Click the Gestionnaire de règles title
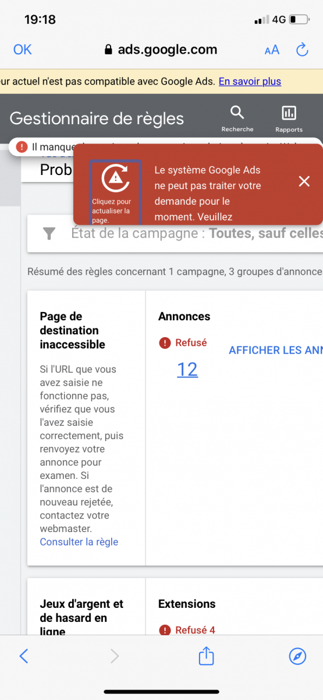This screenshot has height=700, width=323. click(97, 118)
